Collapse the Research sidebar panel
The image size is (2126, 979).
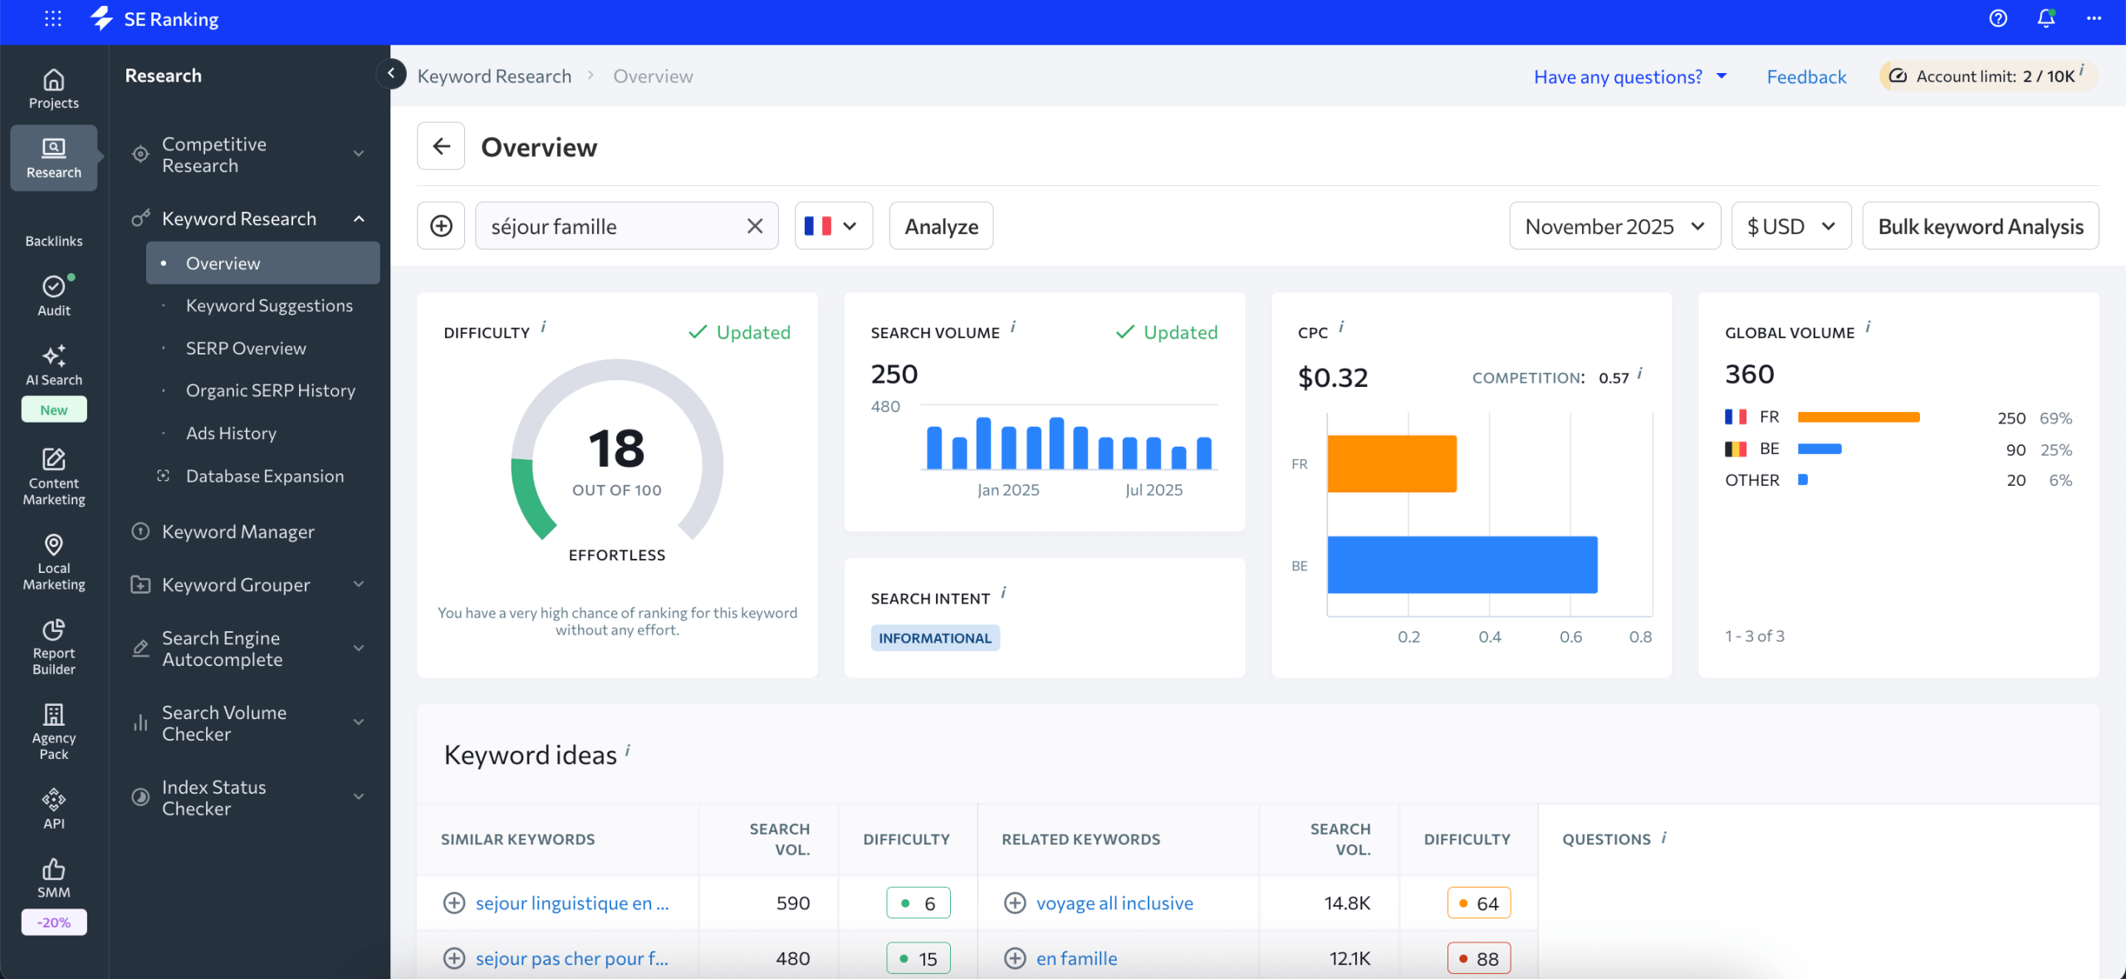390,74
